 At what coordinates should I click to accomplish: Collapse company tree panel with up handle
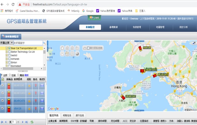tap(23, 71)
